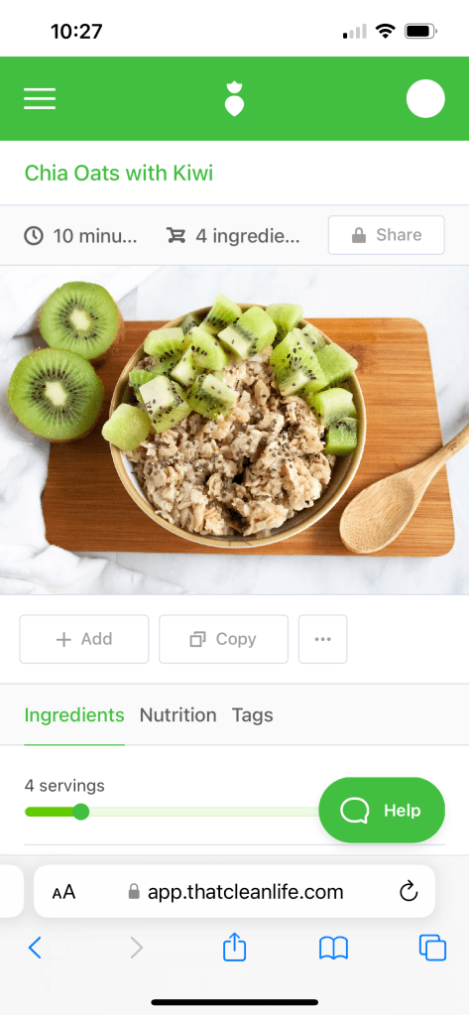Open the hamburger navigation menu
The height and width of the screenshot is (1015, 469).
(x=40, y=99)
